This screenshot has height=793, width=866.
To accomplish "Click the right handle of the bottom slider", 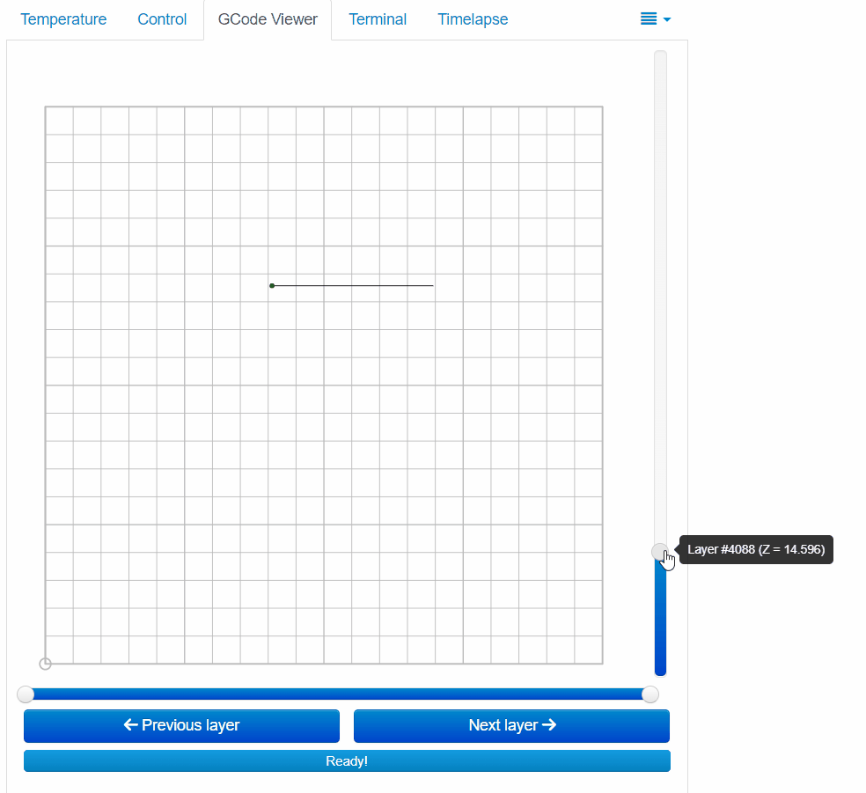I will click(650, 694).
